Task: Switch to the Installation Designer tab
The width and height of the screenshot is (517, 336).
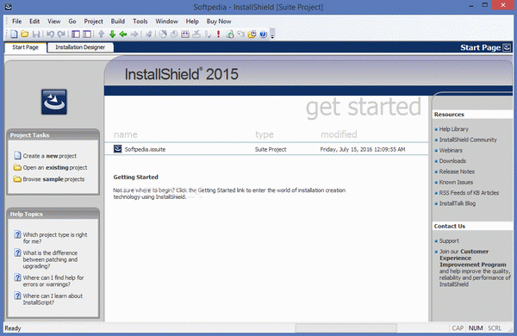Action: click(80, 47)
